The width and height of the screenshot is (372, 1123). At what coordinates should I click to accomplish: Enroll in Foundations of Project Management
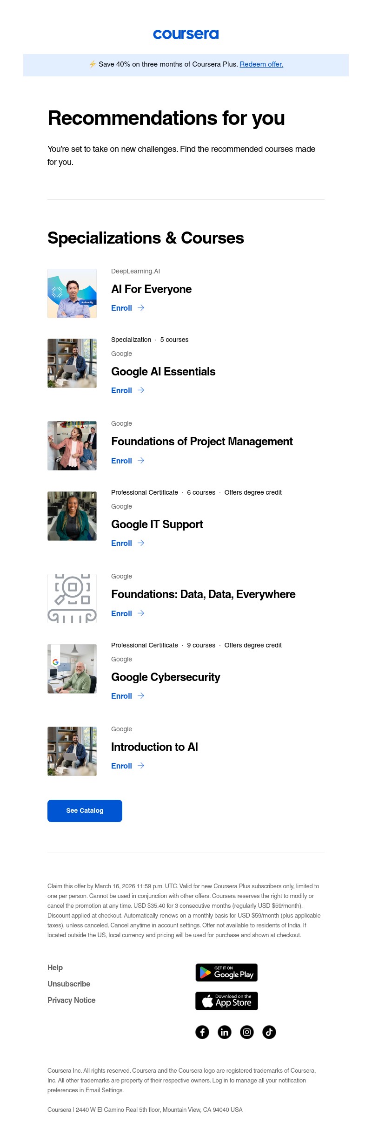click(121, 461)
